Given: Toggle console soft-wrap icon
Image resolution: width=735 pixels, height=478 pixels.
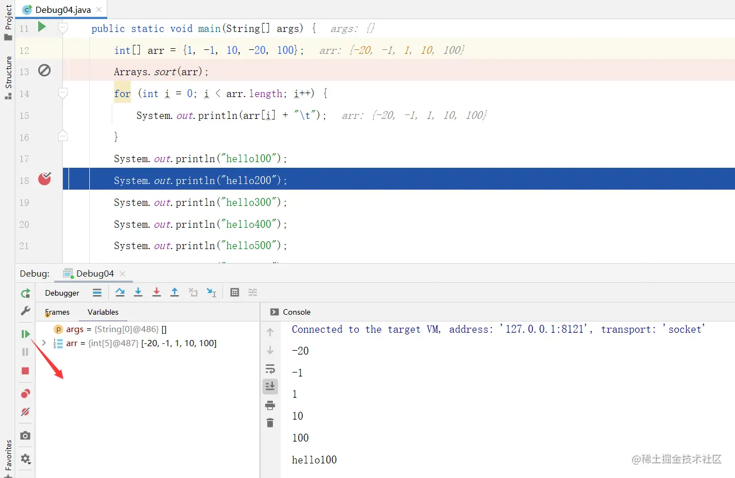Looking at the screenshot, I should click(270, 369).
